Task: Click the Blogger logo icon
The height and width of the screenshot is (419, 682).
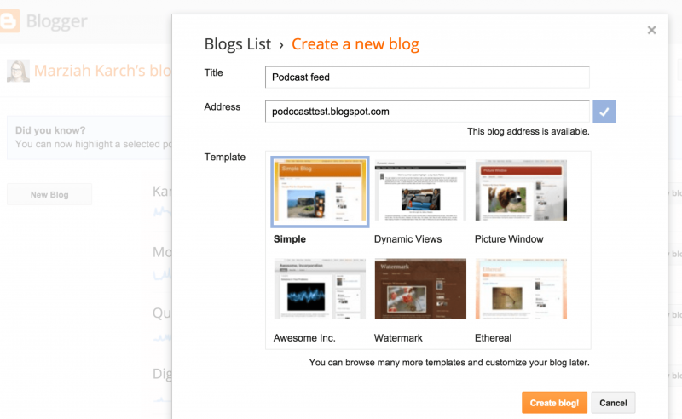Action: tap(9, 20)
